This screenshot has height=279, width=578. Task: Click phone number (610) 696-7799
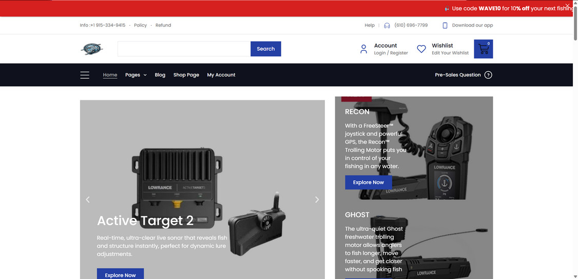pyautogui.click(x=411, y=26)
